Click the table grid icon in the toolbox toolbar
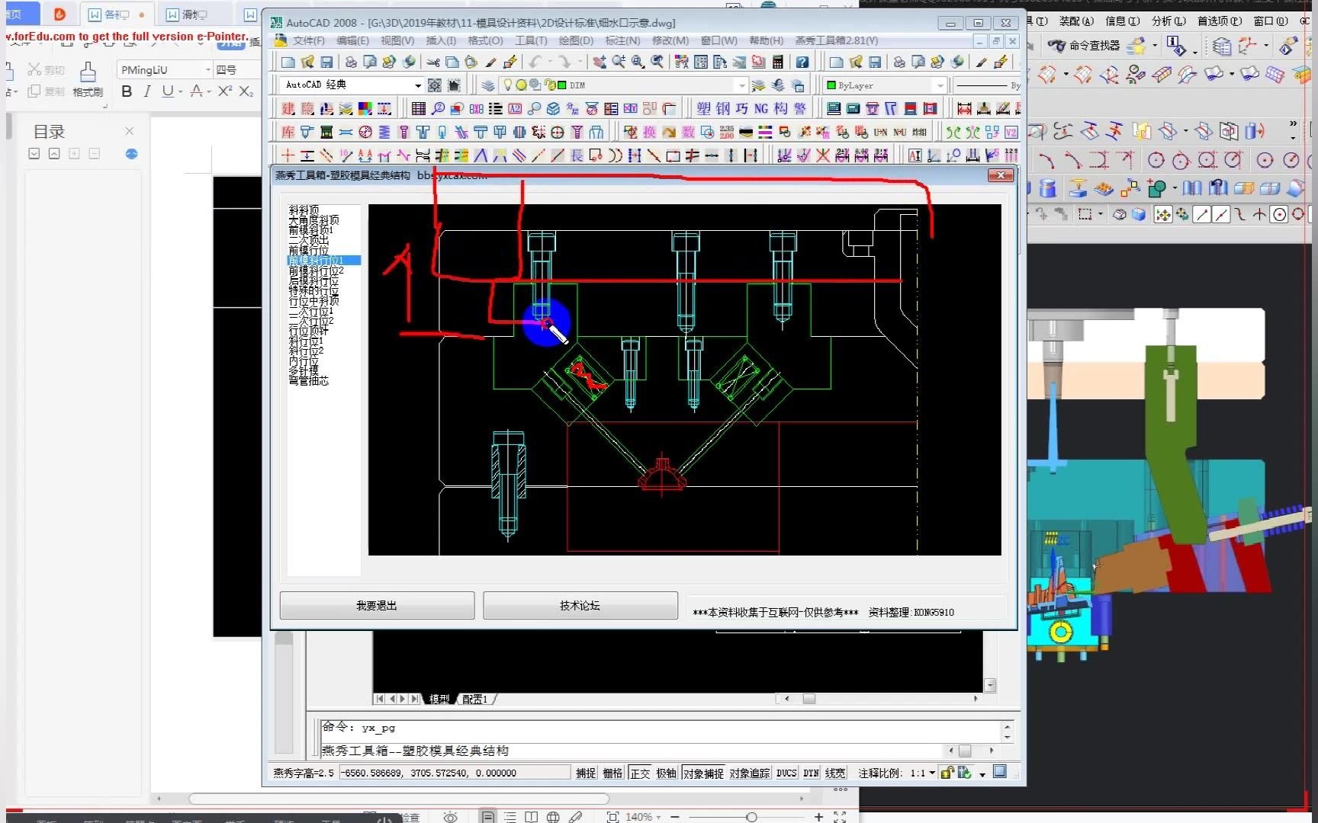 coord(418,108)
